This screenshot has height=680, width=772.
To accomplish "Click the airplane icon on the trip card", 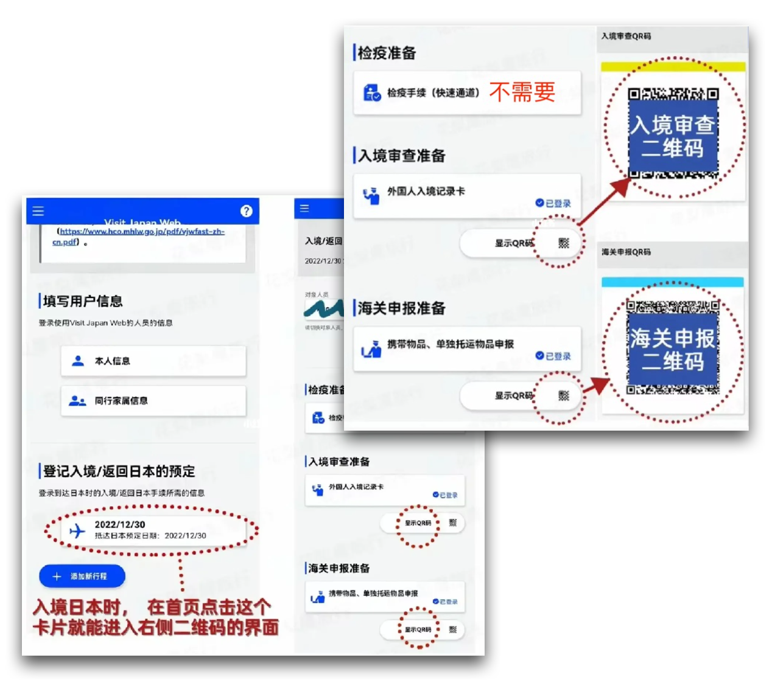I will click(x=77, y=531).
